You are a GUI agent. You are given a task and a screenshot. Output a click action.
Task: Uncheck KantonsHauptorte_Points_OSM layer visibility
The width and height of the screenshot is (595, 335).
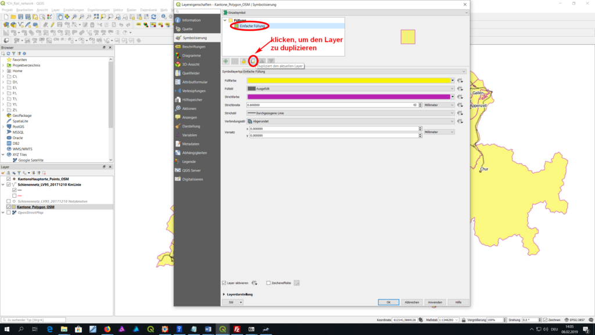coord(9,179)
